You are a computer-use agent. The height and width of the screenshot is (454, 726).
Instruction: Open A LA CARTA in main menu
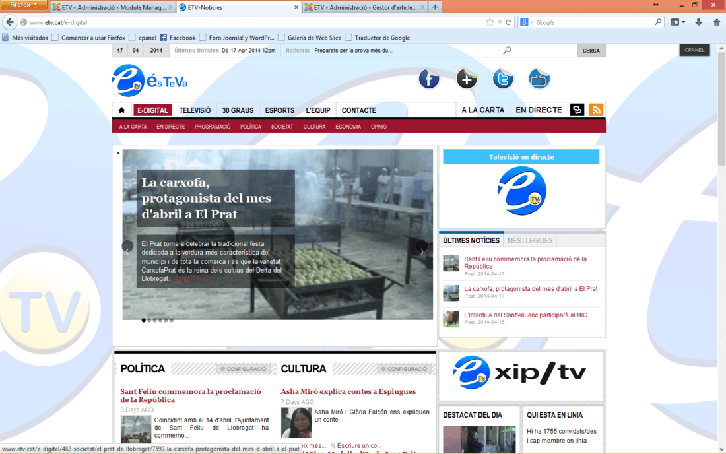coord(483,110)
